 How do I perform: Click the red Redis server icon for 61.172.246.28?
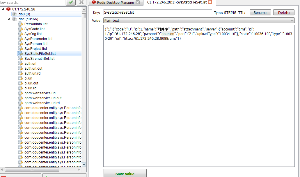[x=8, y=9]
